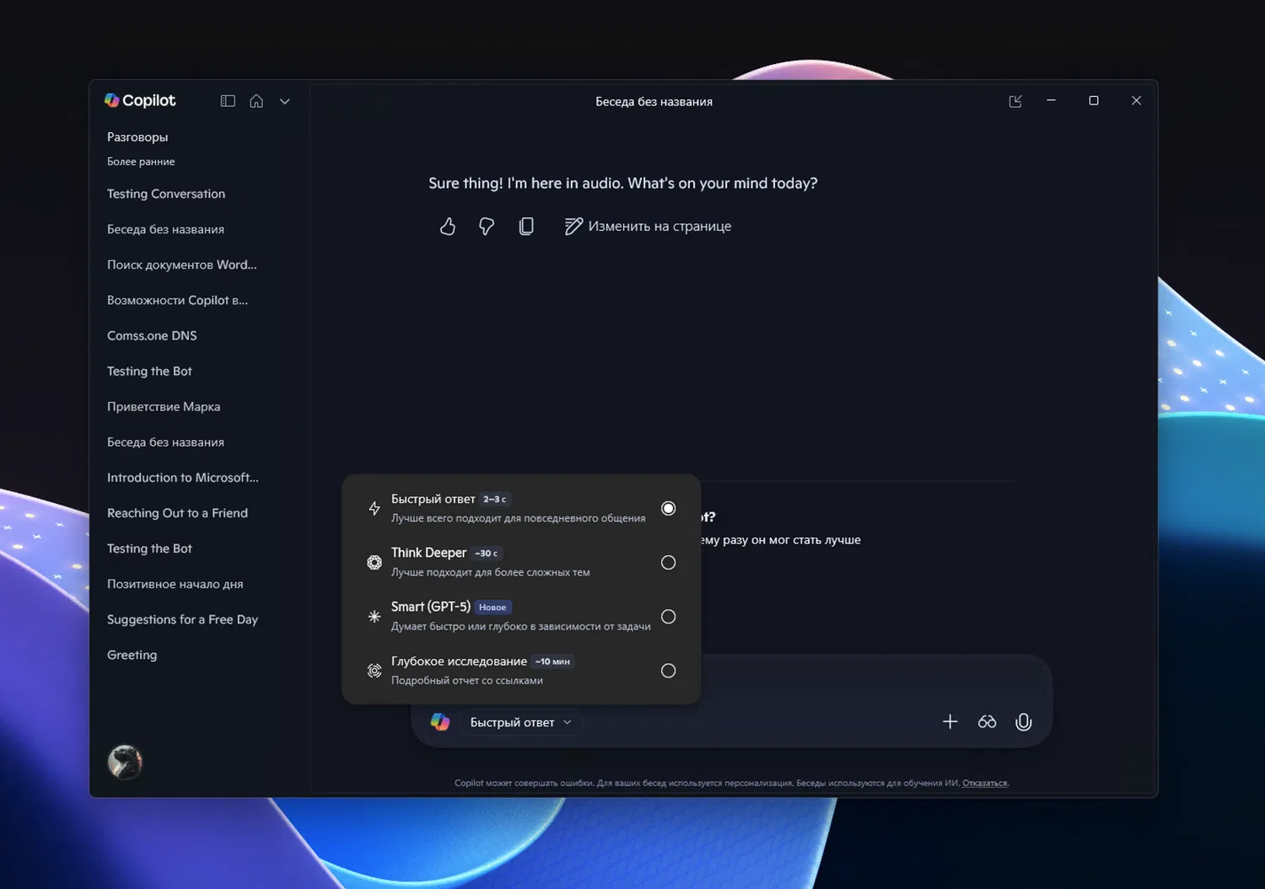Image resolution: width=1265 pixels, height=889 pixels.
Task: Click the 'Более ранние' section label
Action: 141,161
